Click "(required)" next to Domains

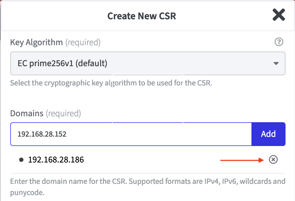point(63,113)
